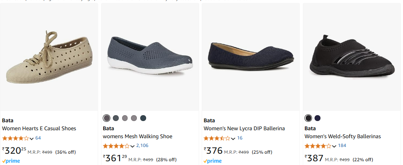Image resolution: width=403 pixels, height=165 pixels.
Task: Select second color swatch of Mesh Walking Shoe
Action: [x=116, y=118]
